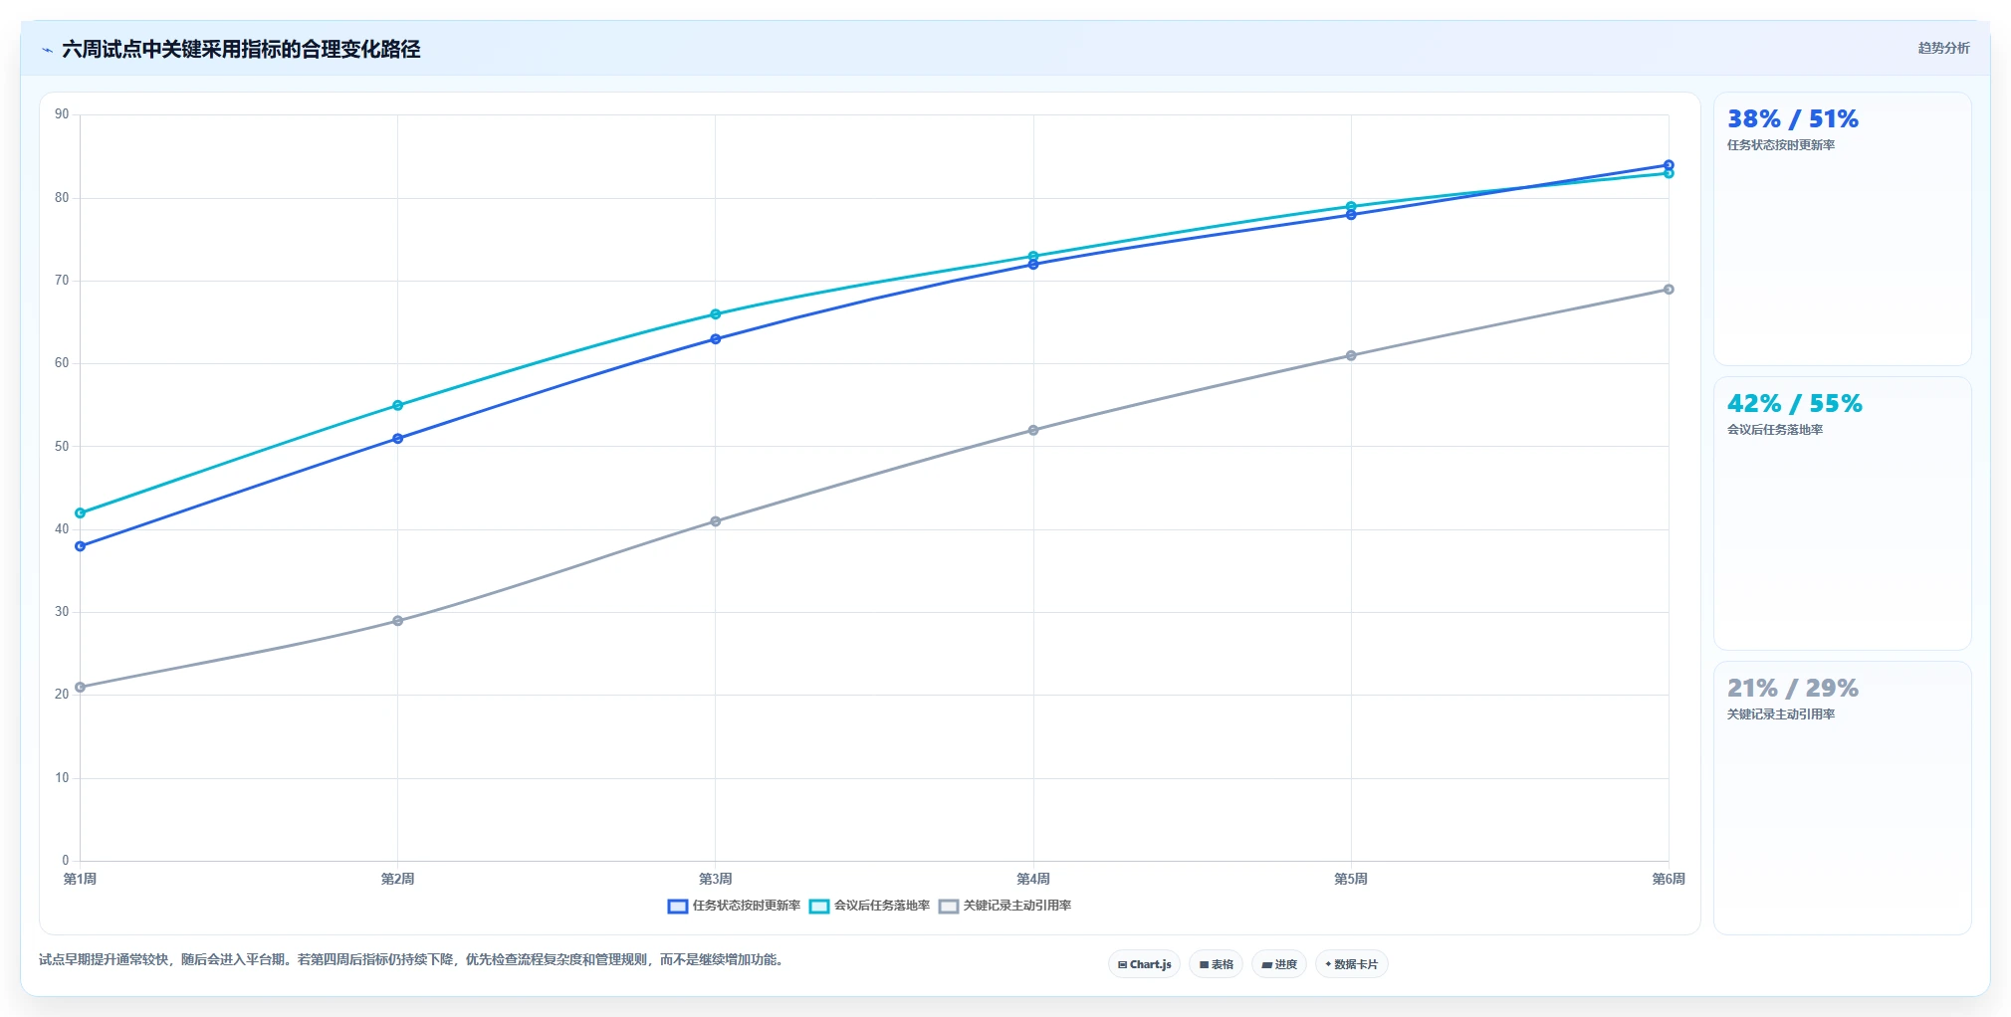Click the week 4 point on the cyan line
Viewport: 2011px width, 1017px height.
pos(1033,256)
